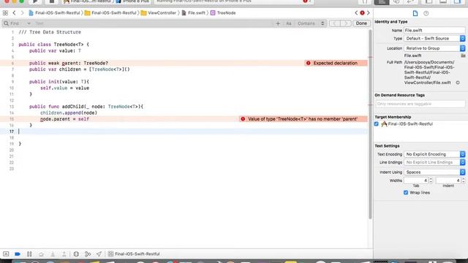Go to previous find result
Image resolution: width=468 pixels, height=263 pixels.
coord(335,23)
